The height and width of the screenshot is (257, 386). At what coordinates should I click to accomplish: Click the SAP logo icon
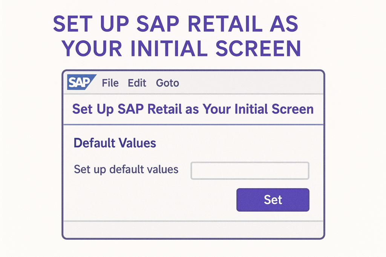tap(80, 82)
